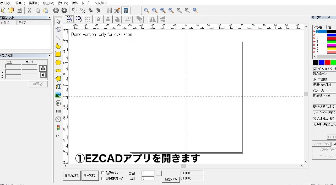336x185 pixels.
Task: Click the H-shaped hatch icon in the toolbar
Action: pos(109,10)
